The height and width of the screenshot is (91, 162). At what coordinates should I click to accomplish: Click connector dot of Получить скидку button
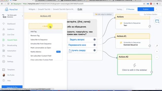point(94,50)
